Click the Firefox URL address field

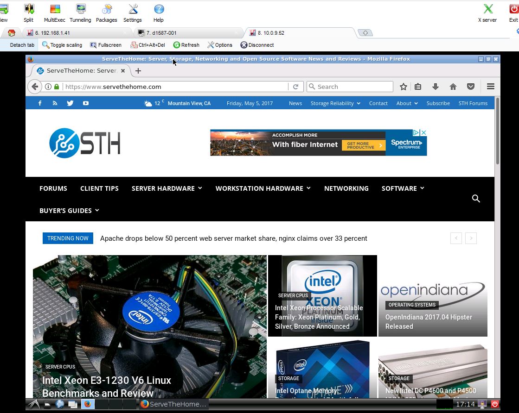point(175,87)
